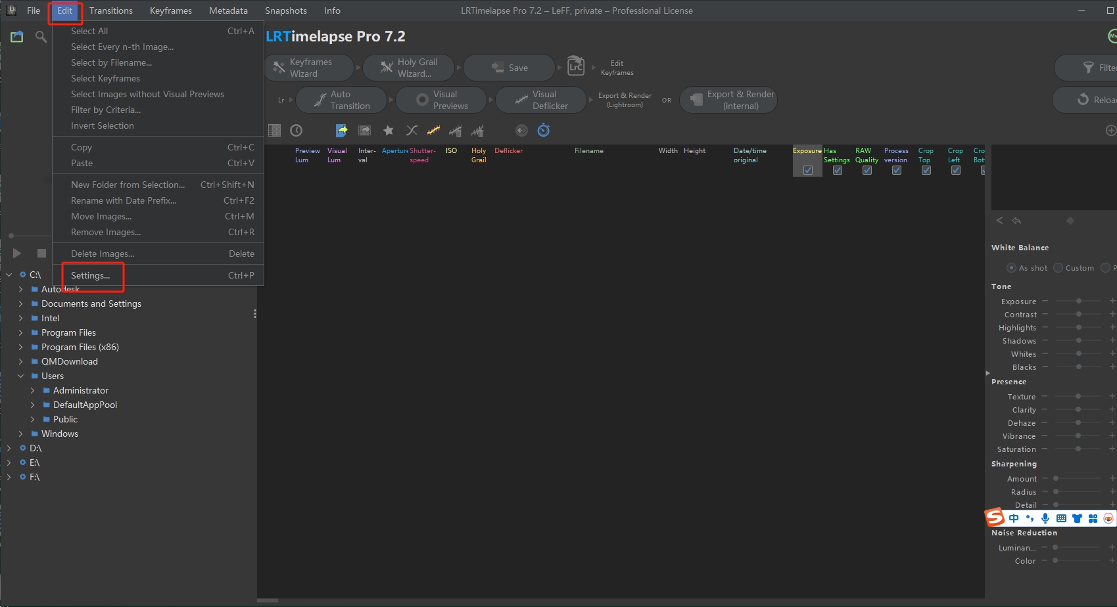The image size is (1117, 607).
Task: Toggle the Exposure column checkbox
Action: (x=808, y=170)
